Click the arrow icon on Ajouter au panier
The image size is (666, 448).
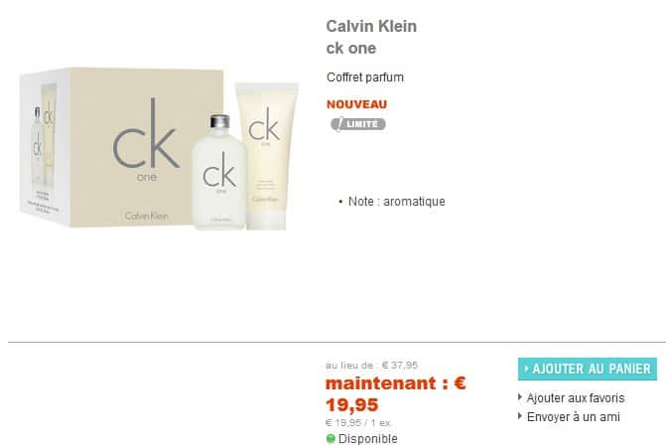tap(527, 369)
